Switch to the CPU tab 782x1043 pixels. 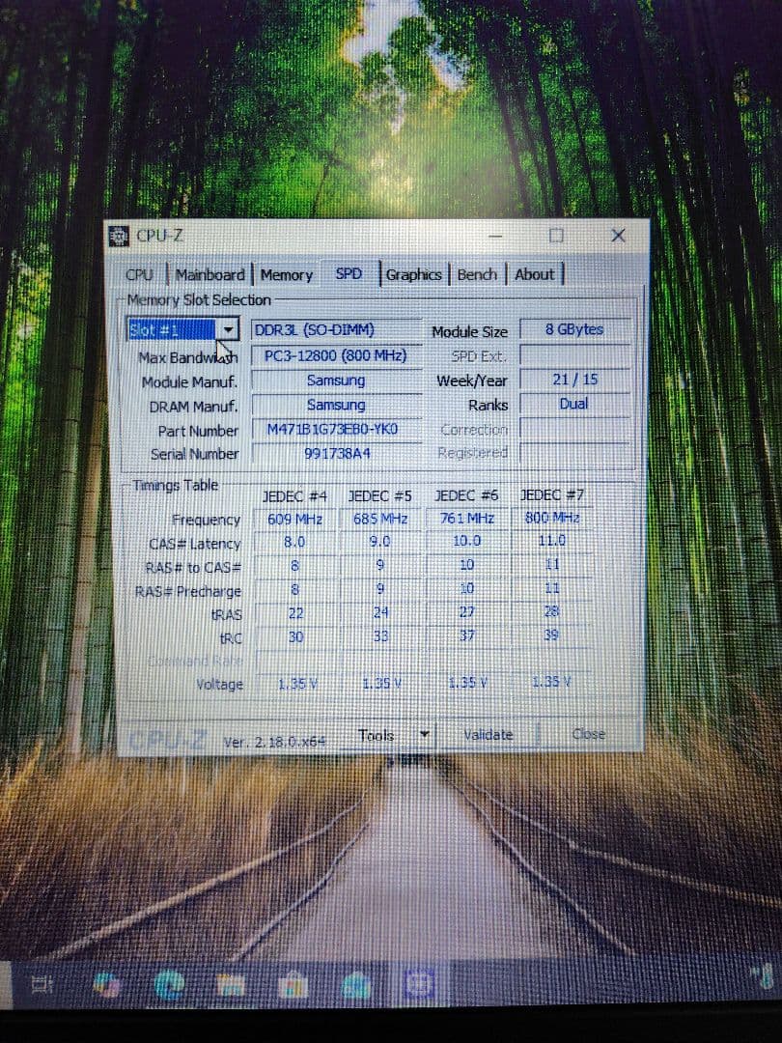[139, 274]
